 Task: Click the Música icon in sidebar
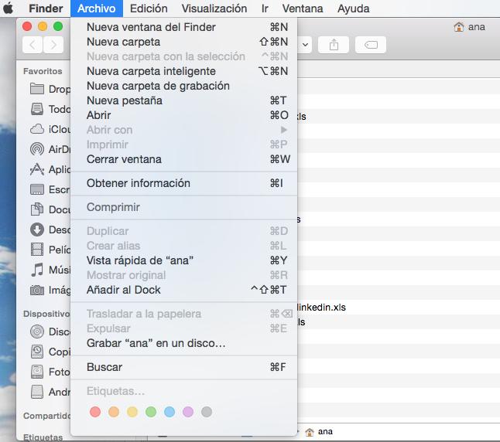(37, 270)
